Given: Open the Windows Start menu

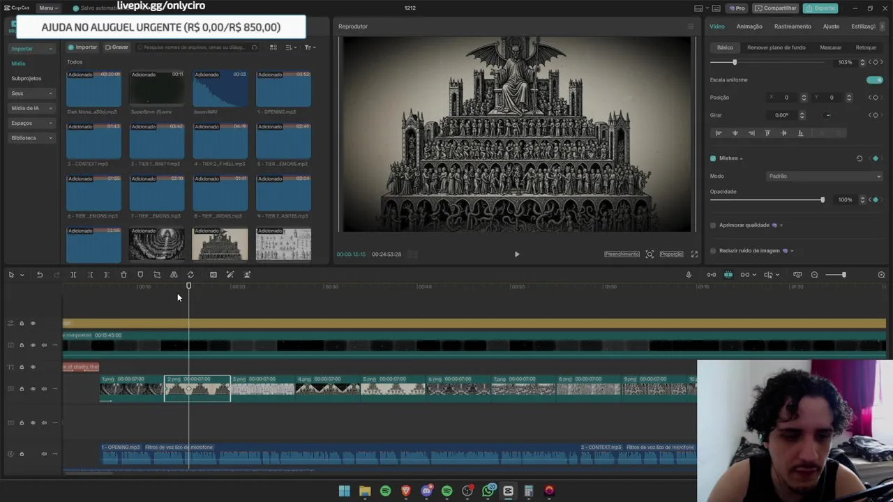Looking at the screenshot, I should (344, 491).
